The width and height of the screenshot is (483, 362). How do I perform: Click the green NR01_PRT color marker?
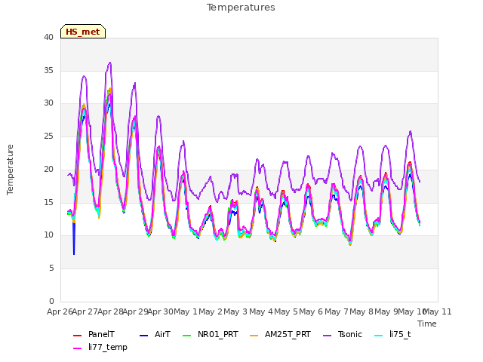pyautogui.click(x=187, y=335)
